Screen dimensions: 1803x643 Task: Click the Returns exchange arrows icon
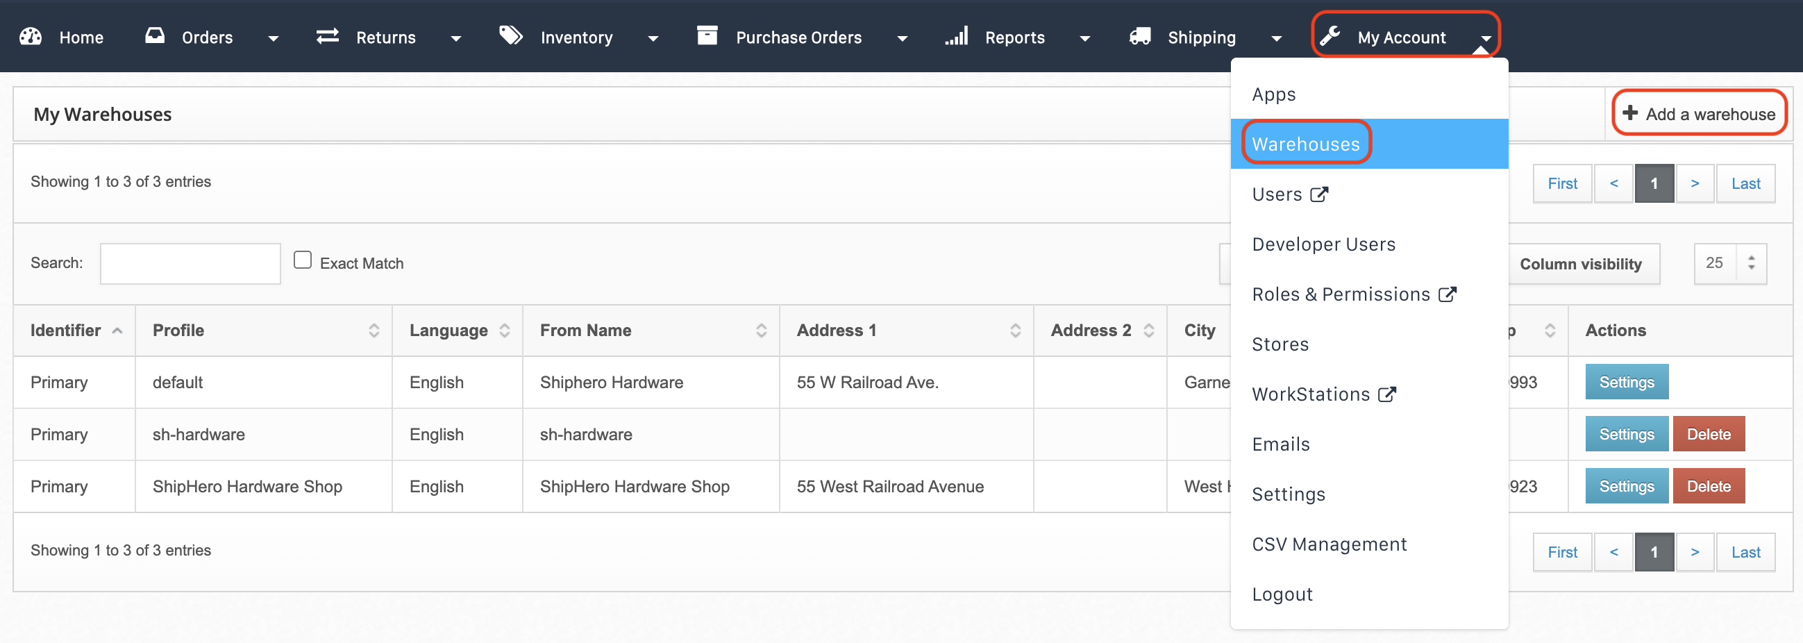click(x=327, y=36)
